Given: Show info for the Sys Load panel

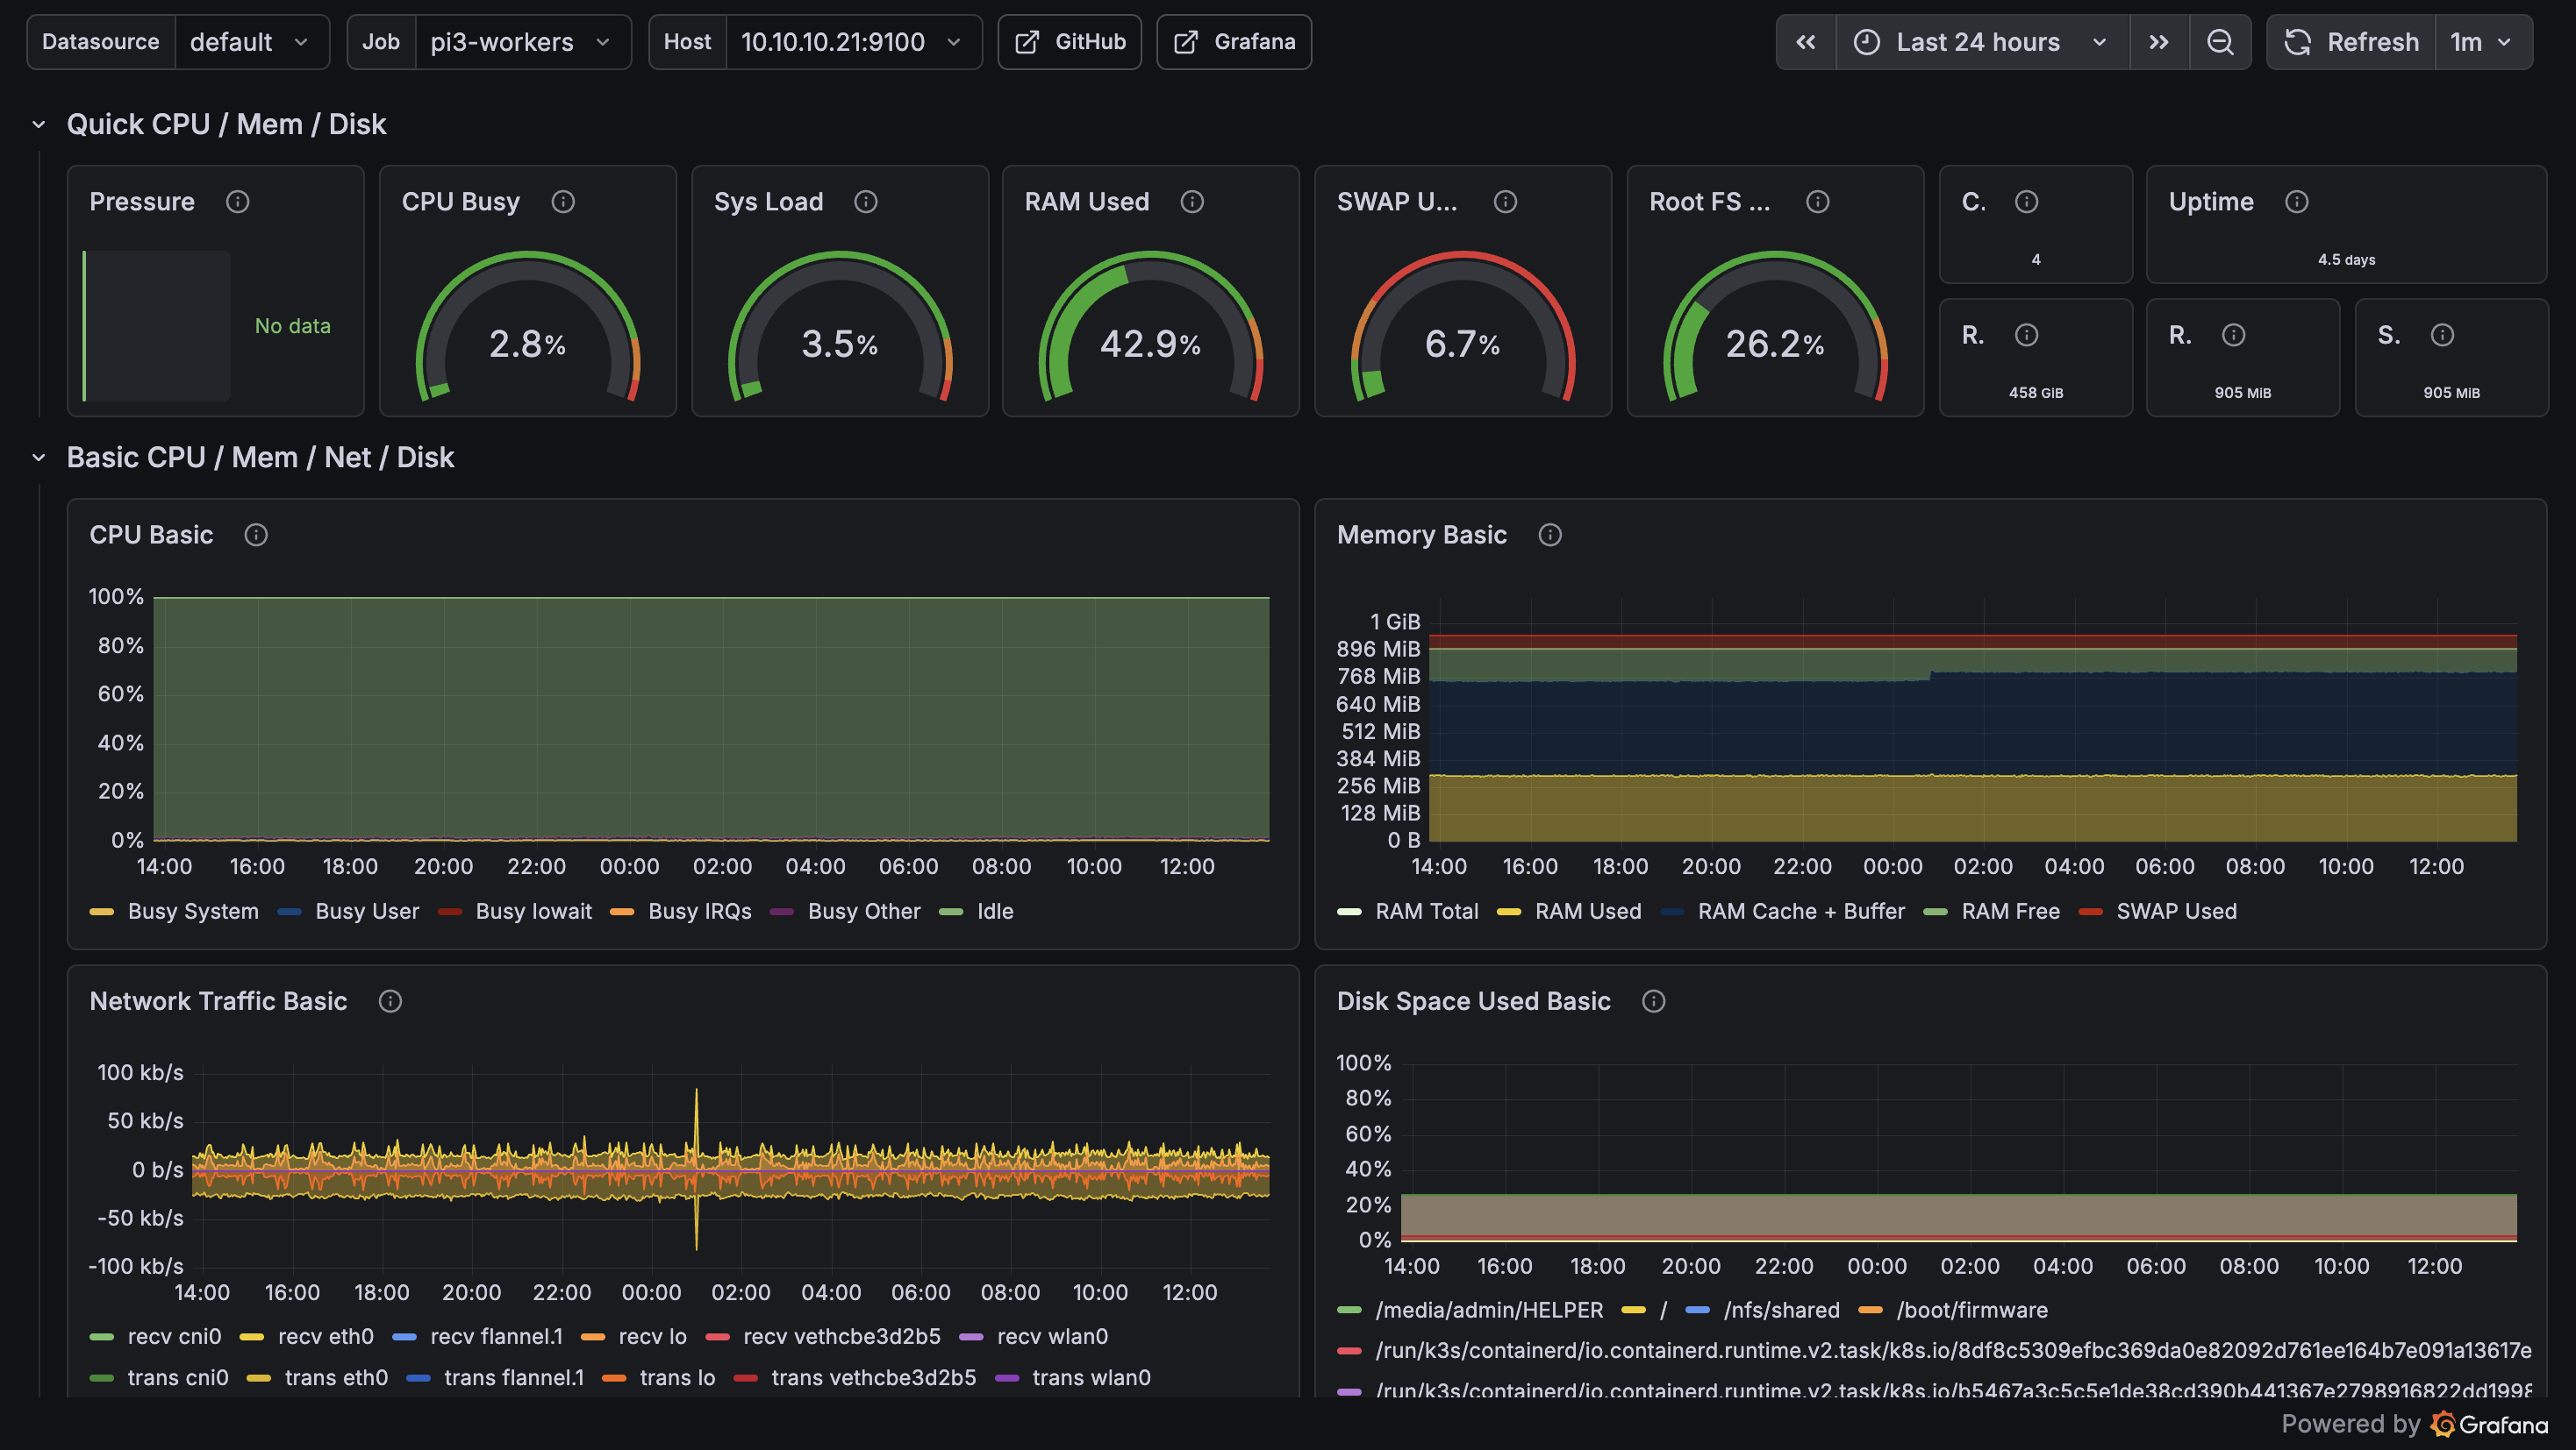Looking at the screenshot, I should point(866,202).
